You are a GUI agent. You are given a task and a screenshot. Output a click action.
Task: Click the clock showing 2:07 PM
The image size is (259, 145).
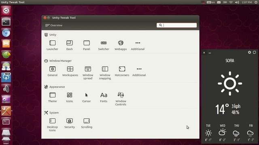(247, 2)
